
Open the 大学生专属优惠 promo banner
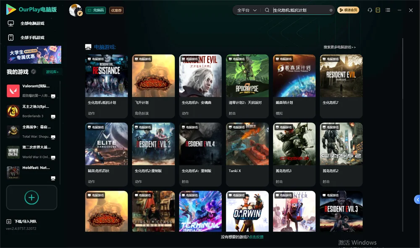point(34,55)
